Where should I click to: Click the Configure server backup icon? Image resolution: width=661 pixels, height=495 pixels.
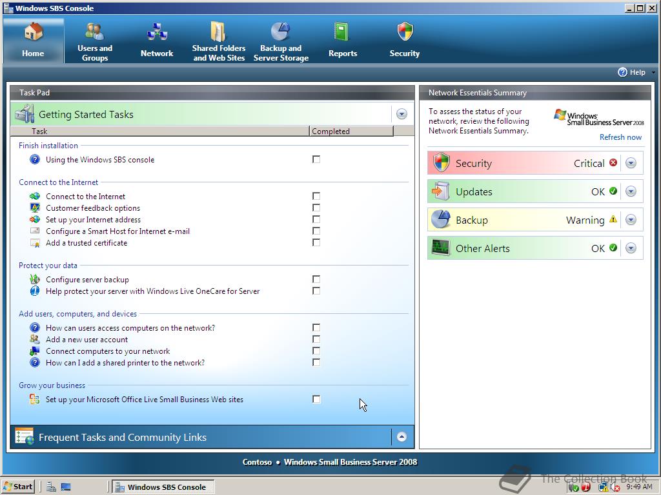point(35,279)
